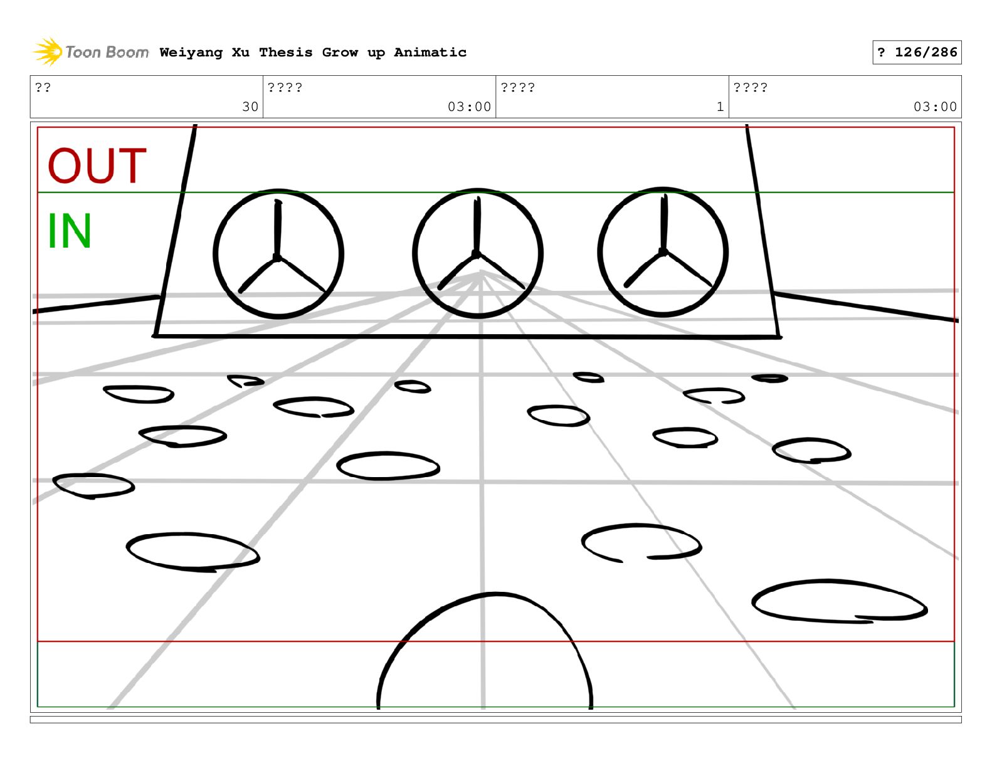Click the title 'Weiyang Xu Thesis Grow up Animatic'

point(313,52)
